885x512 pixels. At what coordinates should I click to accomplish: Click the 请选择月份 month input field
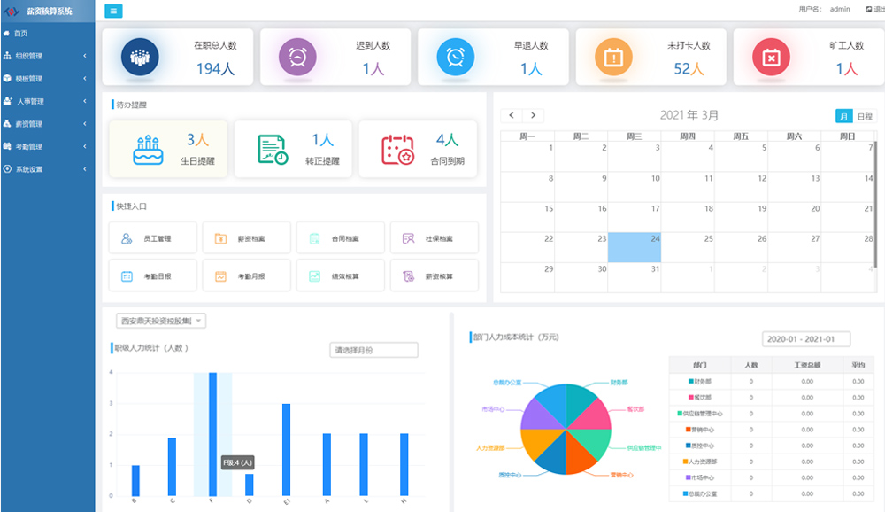pos(373,350)
